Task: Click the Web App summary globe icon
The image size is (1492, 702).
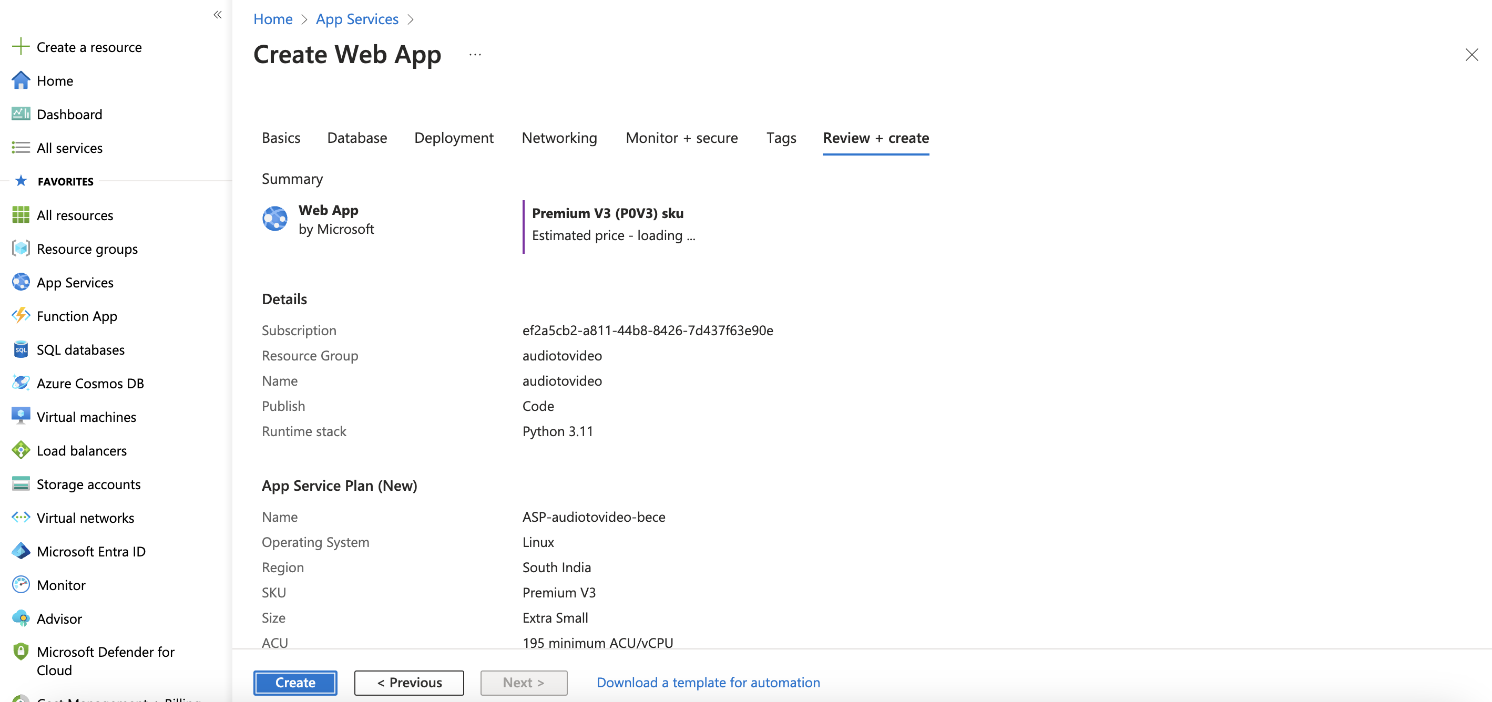Action: coord(274,219)
